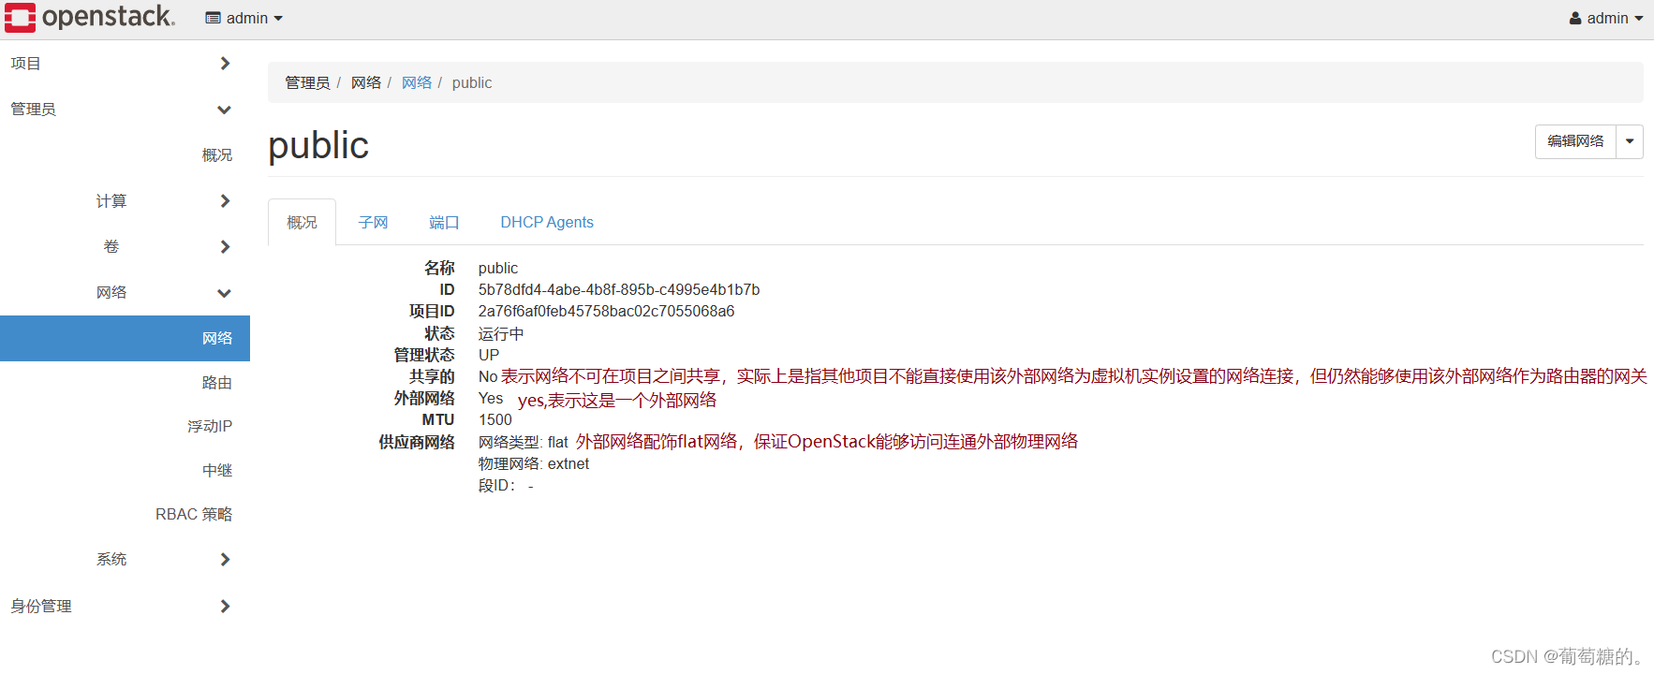Screen dimensions: 1654x674
Task: Click the network ID value 5b78dfd4-4abe-4b8f-895b-c4995e4b1b7b
Action: [x=619, y=290]
